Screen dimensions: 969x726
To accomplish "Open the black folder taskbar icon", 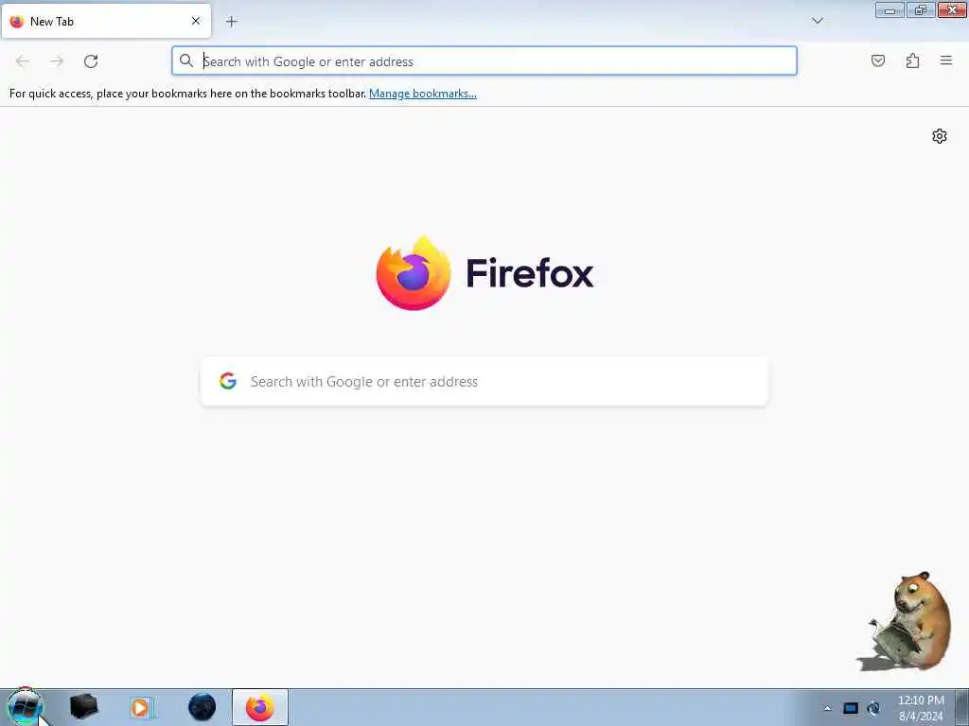I will click(x=84, y=707).
